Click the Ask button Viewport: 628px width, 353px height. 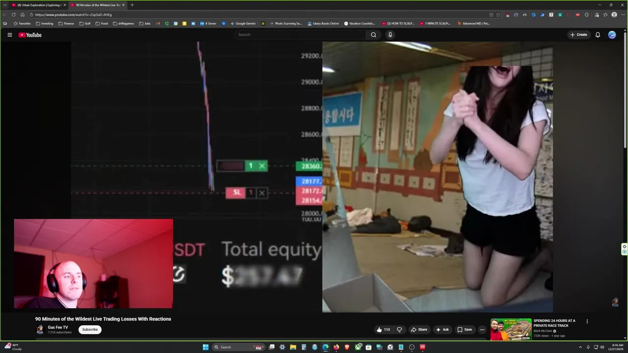pos(442,329)
